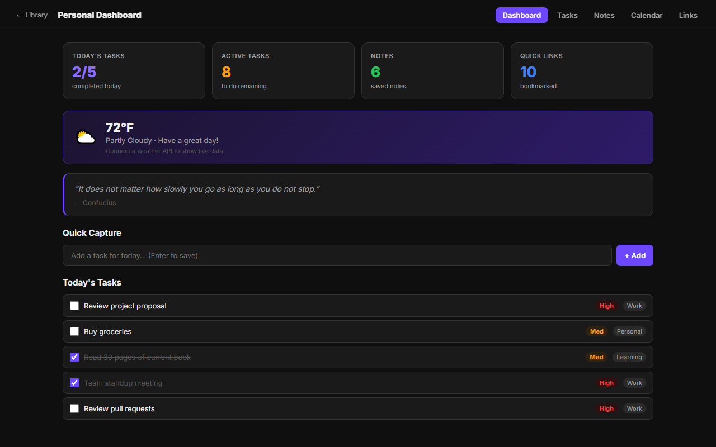This screenshot has height=447, width=716.
Task: Click the Quick Capture heading
Action: click(92, 232)
